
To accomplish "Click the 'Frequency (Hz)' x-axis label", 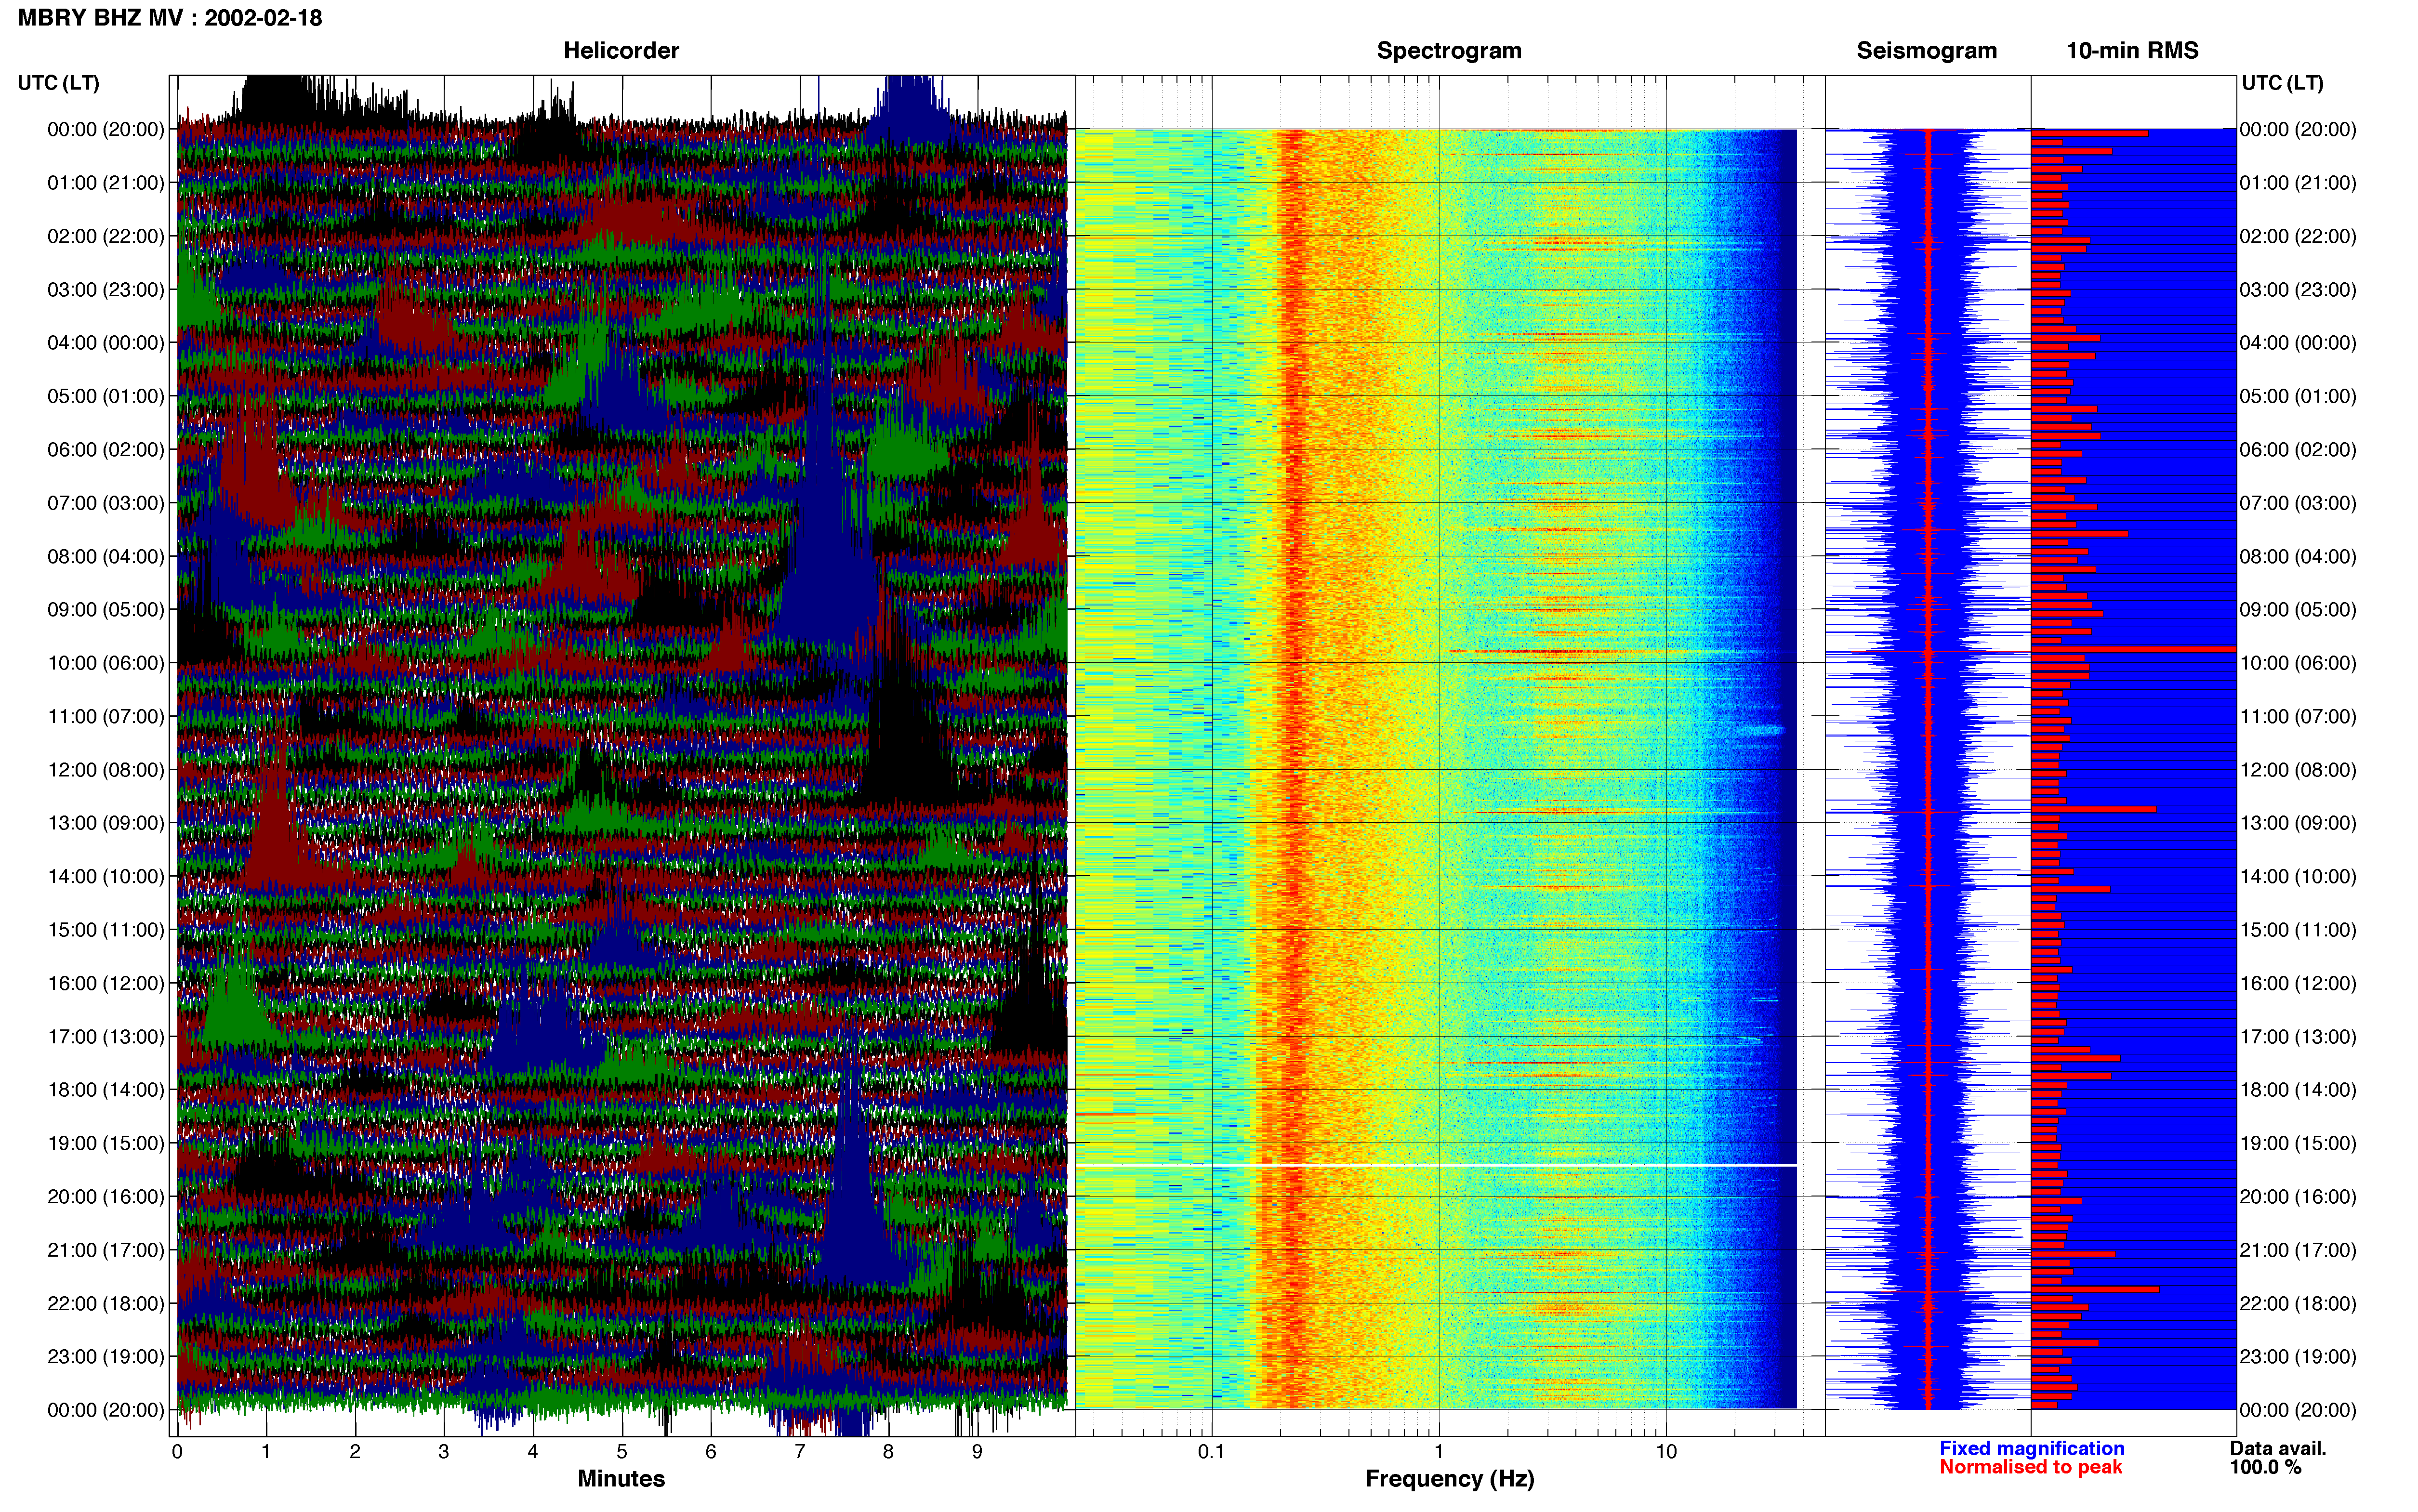I will coord(1449,1479).
